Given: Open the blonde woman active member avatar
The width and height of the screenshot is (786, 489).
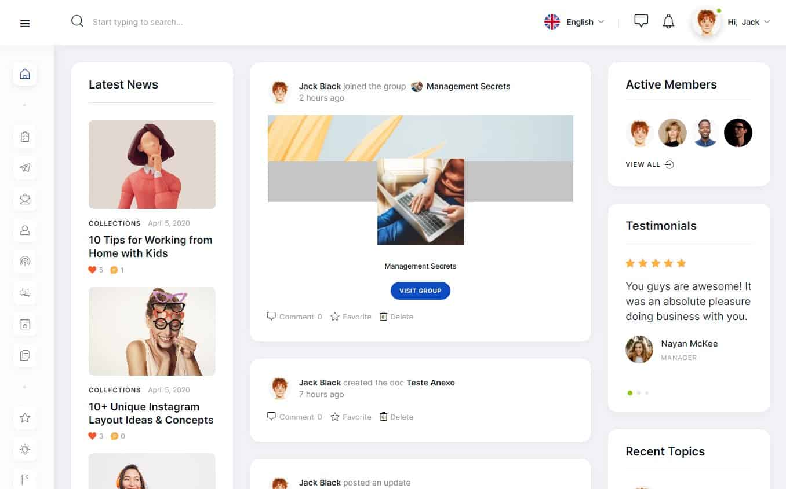Looking at the screenshot, I should [x=673, y=133].
